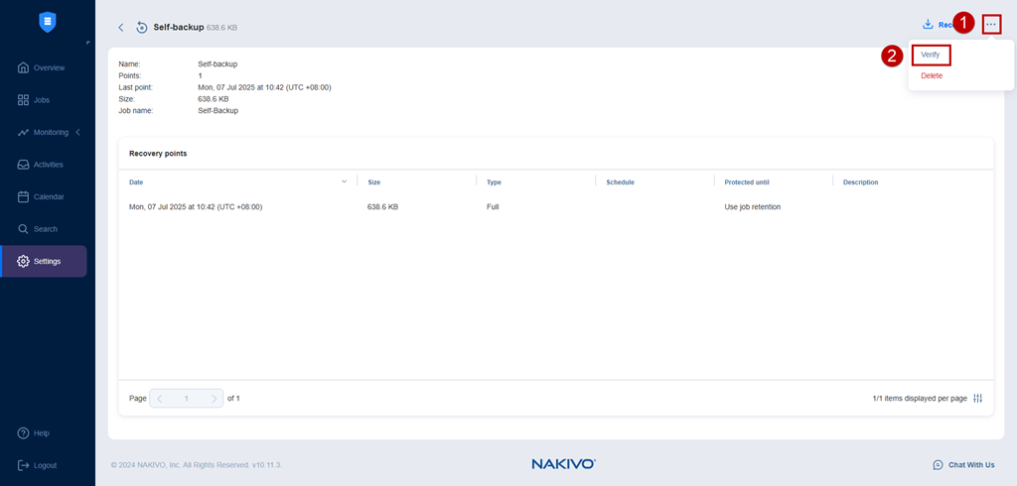
Task: Click the Calendar icon in sidebar
Action: 24,196
